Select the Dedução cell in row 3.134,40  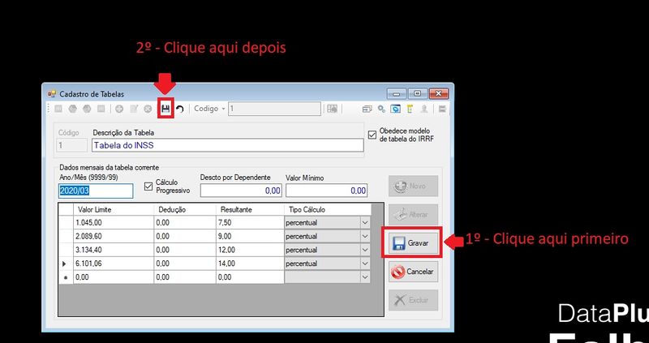[185, 250]
